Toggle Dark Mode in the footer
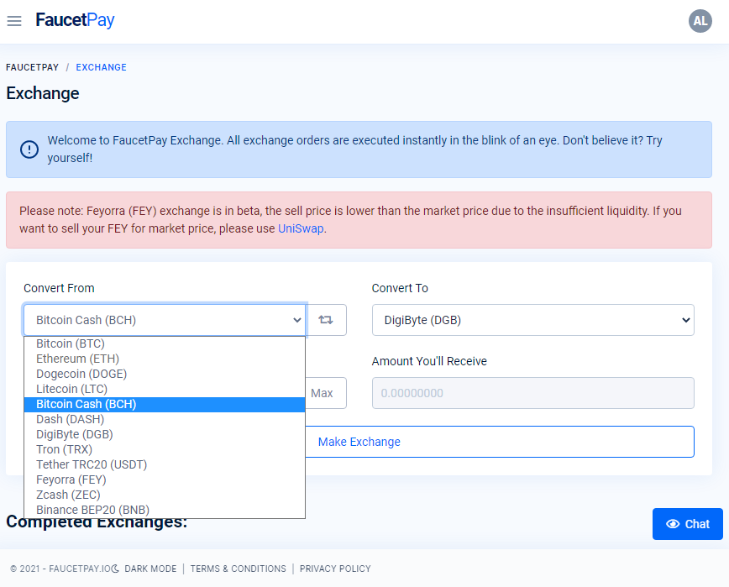This screenshot has height=587, width=729. [145, 569]
